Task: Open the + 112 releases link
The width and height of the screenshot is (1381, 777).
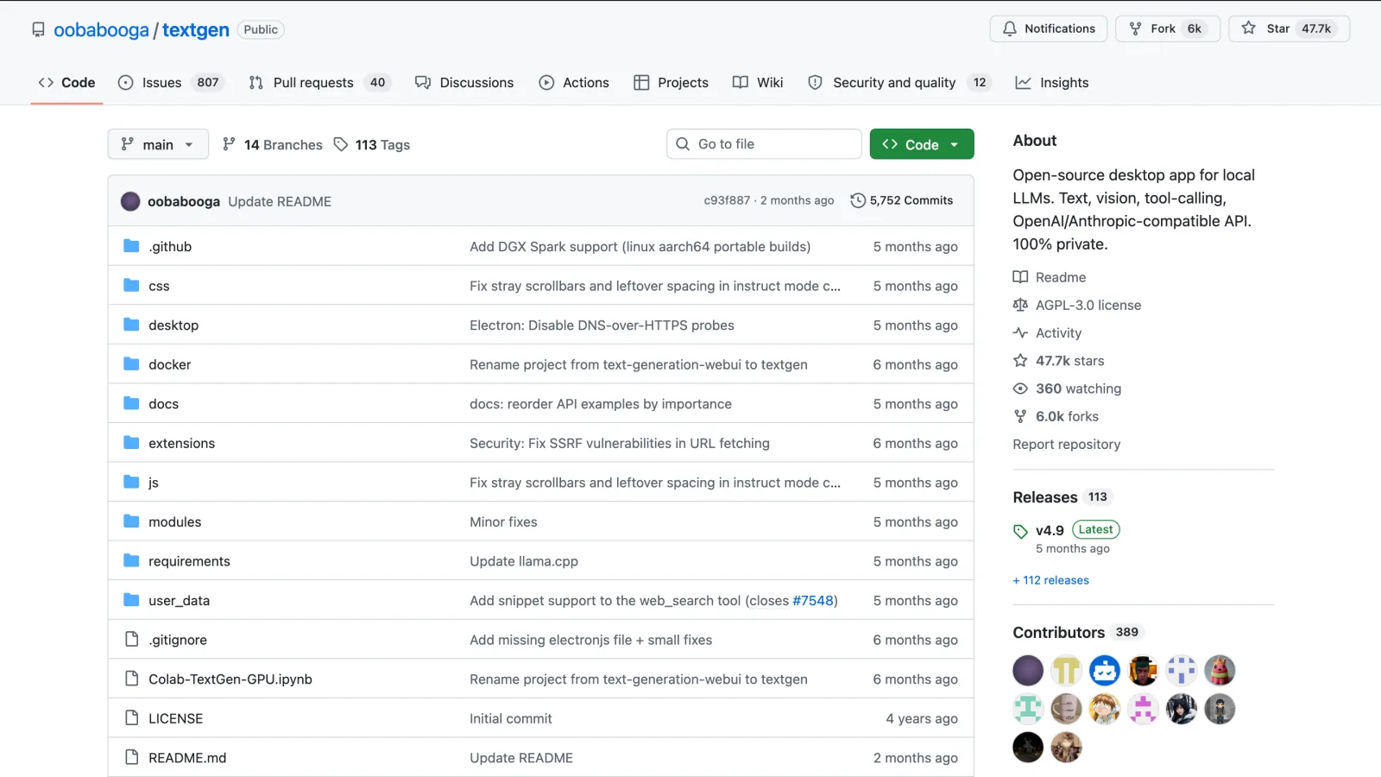Action: [1051, 580]
